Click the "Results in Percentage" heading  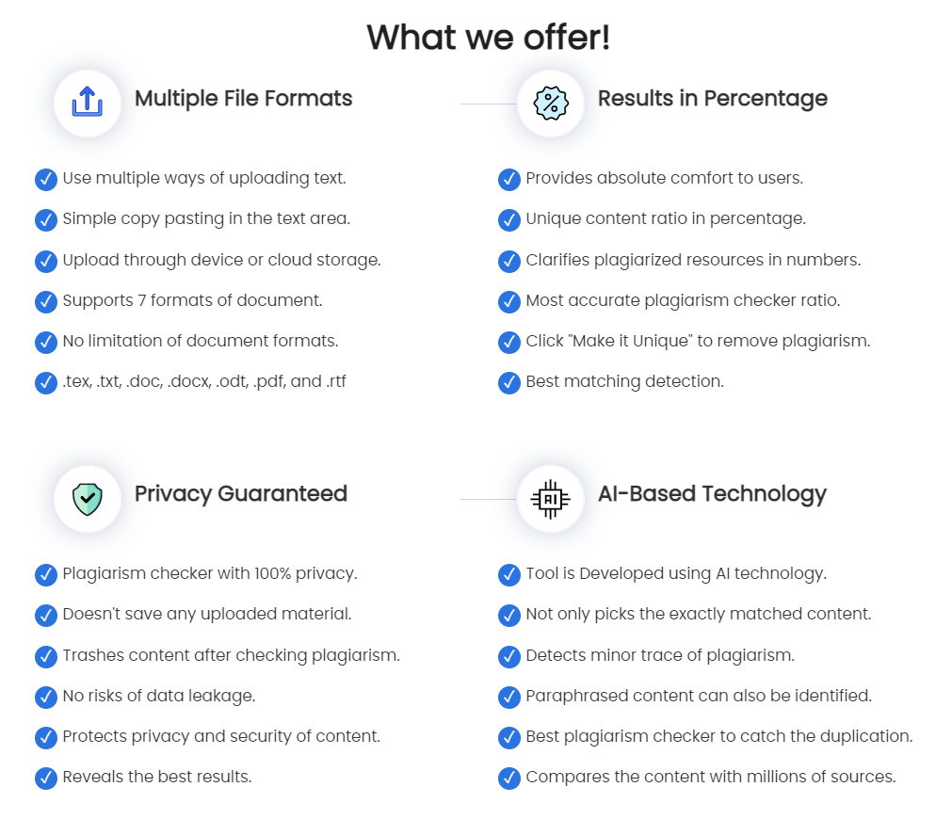point(712,99)
